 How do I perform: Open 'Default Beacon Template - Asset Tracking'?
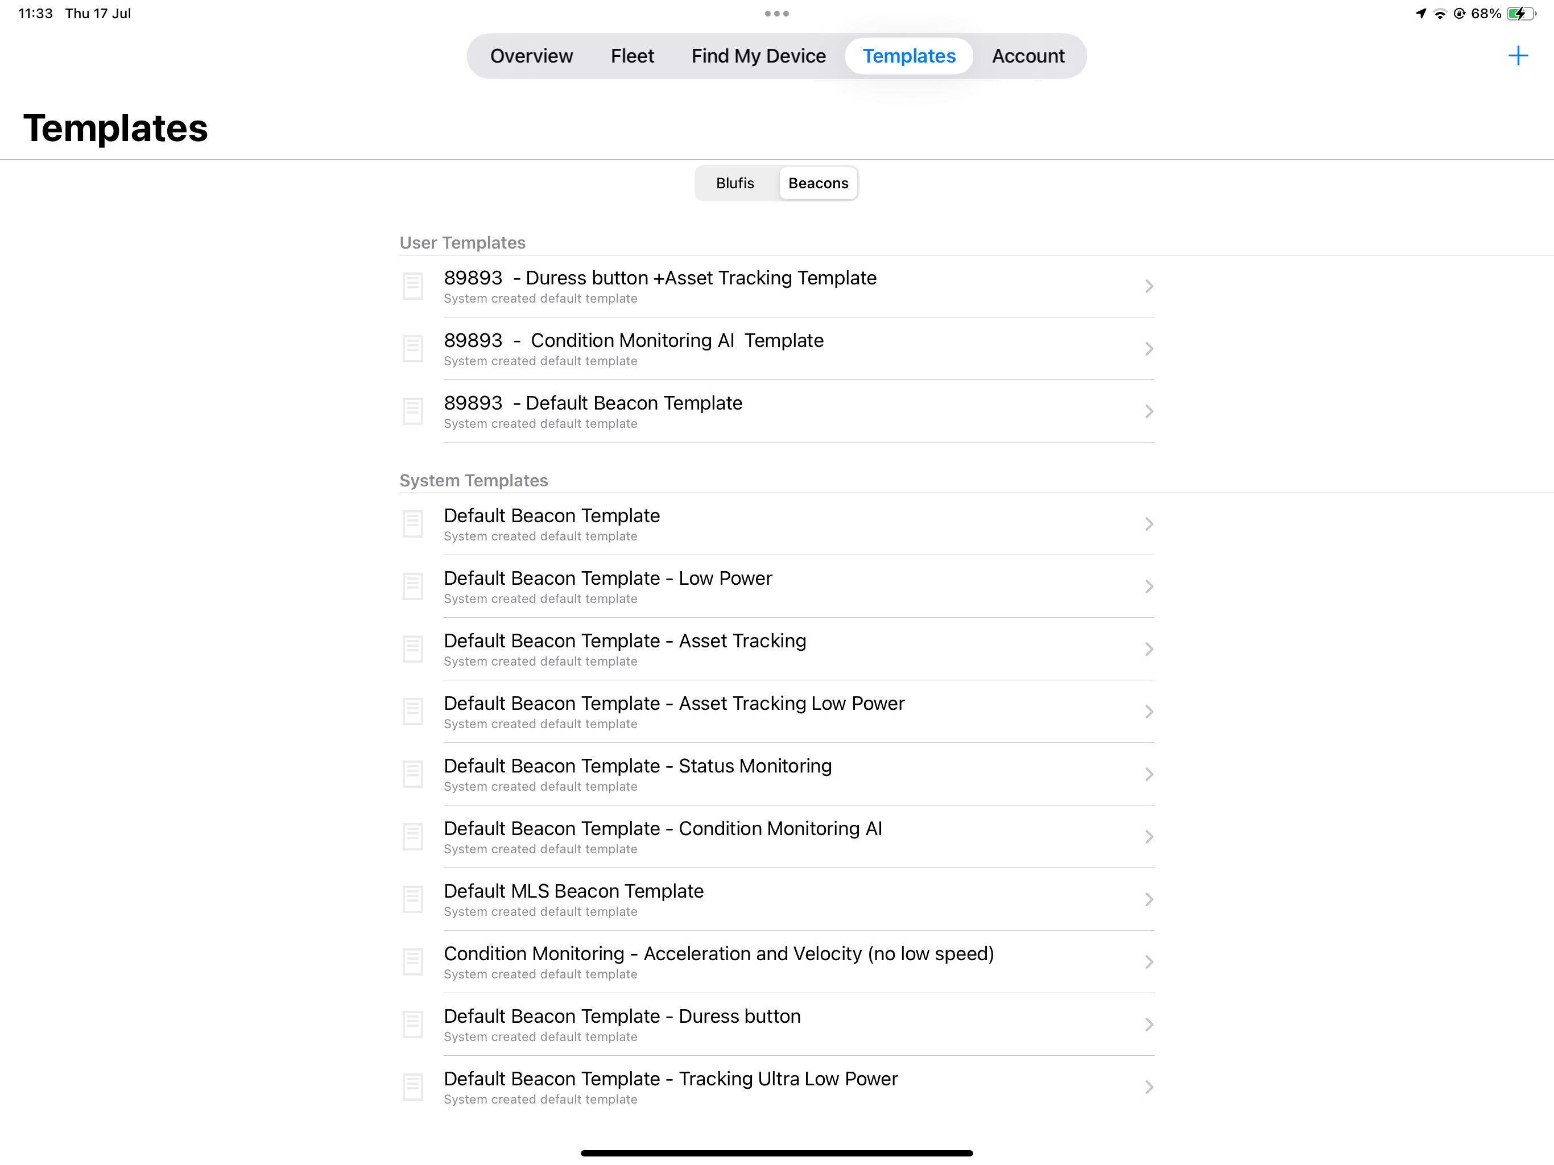click(777, 648)
